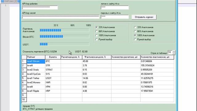Screen dimensions: 197x111
Task: Select the level3 SysCoin cell
Action: 36,74
